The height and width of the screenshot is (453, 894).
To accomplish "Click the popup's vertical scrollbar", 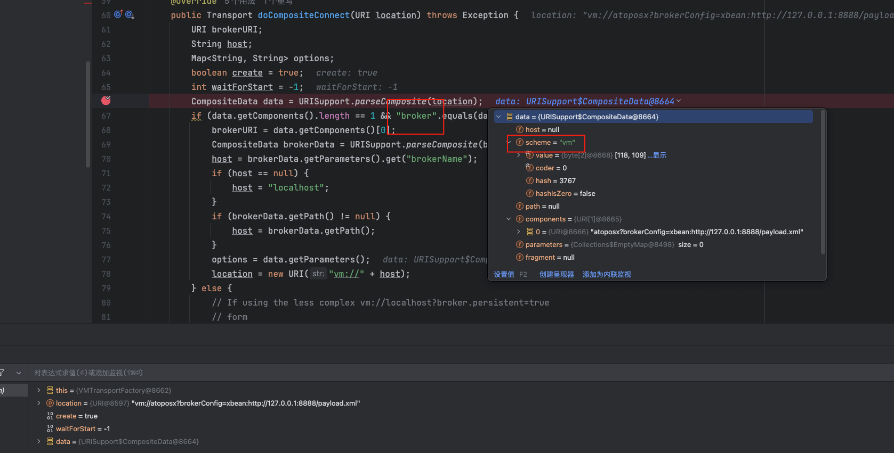I will (x=823, y=181).
